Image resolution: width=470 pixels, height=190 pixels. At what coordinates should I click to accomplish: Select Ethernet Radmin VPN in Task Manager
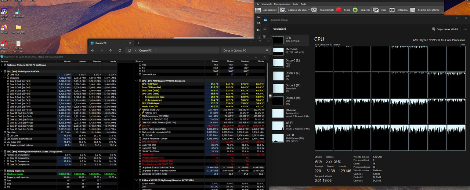pyautogui.click(x=291, y=113)
